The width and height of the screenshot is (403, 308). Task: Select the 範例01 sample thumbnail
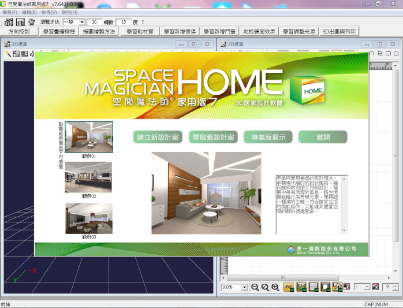(89, 137)
